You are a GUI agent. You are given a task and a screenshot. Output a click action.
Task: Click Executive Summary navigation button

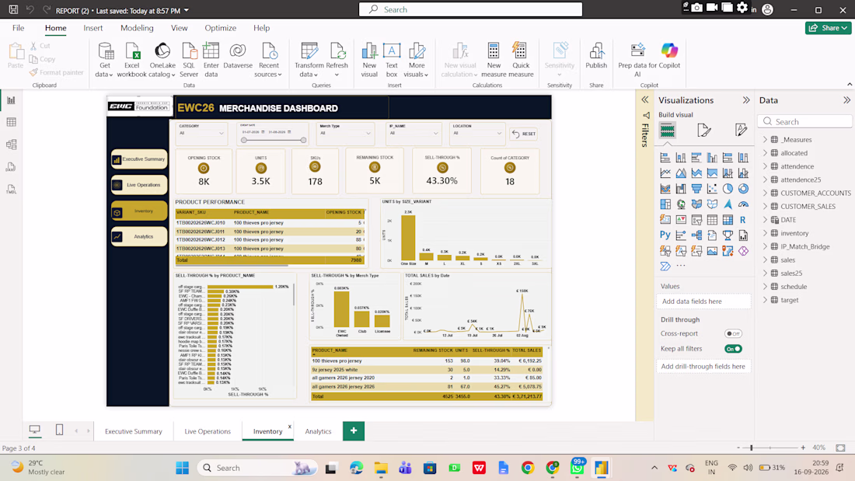coord(139,159)
